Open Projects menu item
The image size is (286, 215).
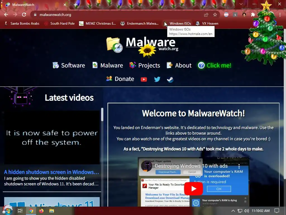[x=145, y=65]
